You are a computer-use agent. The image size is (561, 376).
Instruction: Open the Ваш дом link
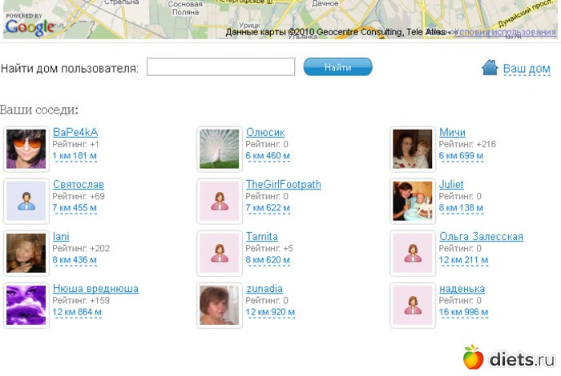[x=527, y=68]
